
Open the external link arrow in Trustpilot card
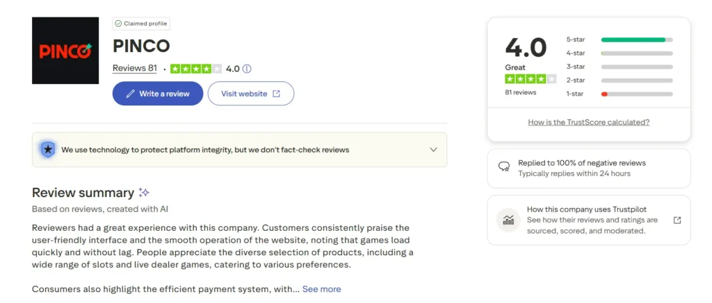(x=677, y=220)
